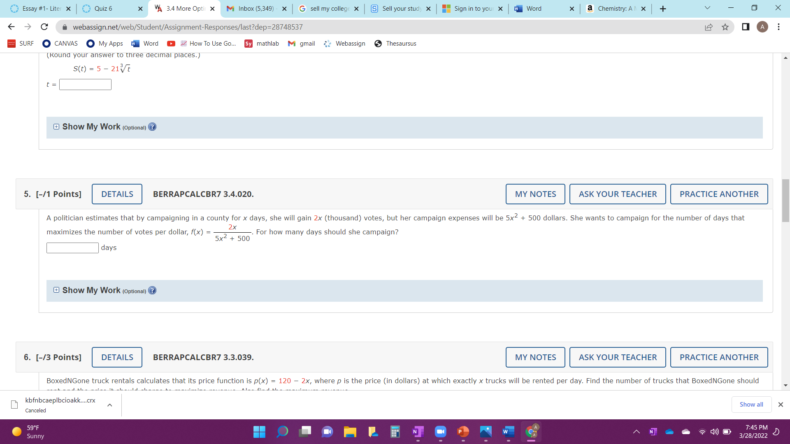Launch OneNote from the taskbar

(x=418, y=432)
